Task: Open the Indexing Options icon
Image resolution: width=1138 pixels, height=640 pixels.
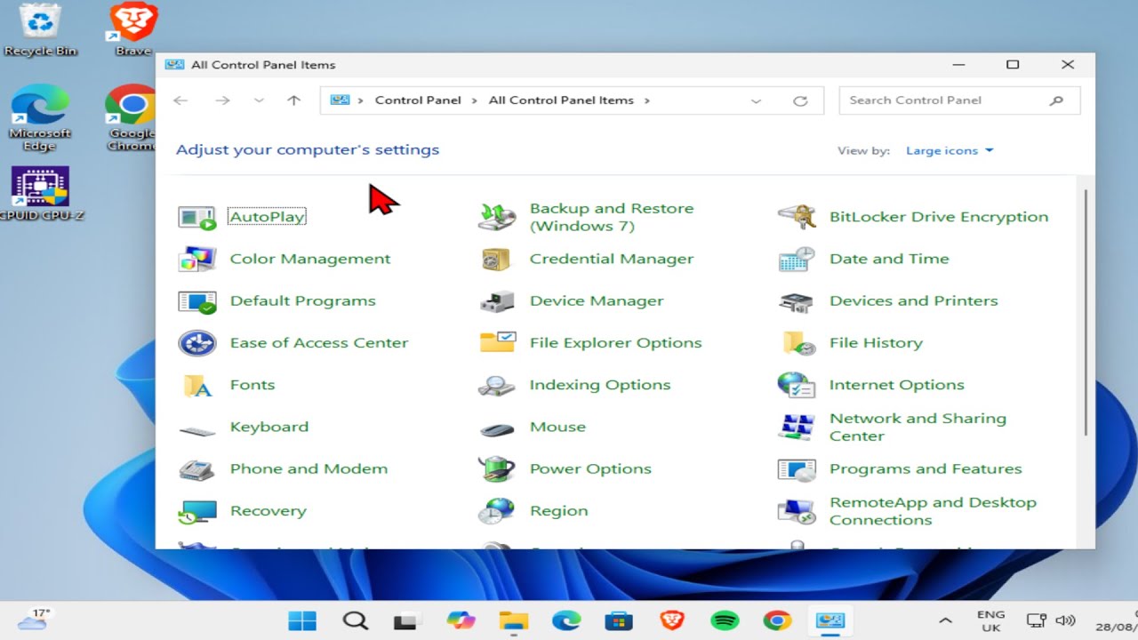Action: pos(496,385)
